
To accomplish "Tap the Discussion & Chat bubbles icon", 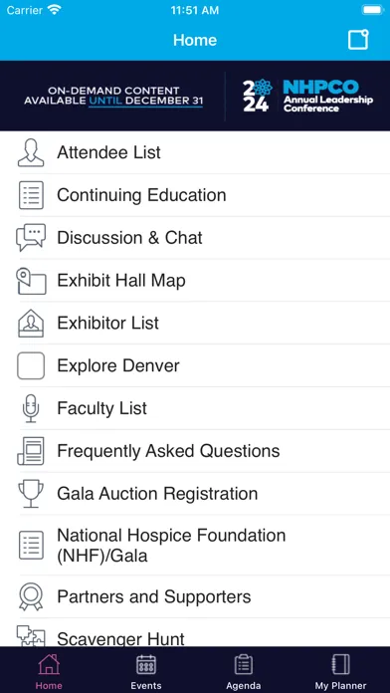I will tap(31, 238).
